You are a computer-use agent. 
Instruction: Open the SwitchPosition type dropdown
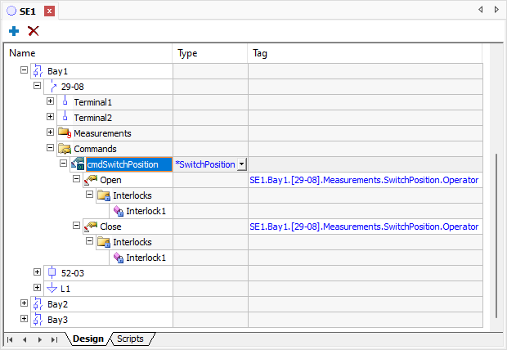(241, 164)
